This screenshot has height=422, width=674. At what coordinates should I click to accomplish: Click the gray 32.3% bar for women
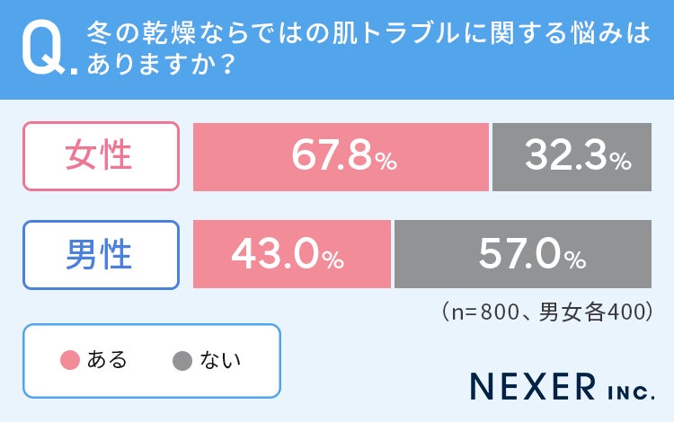coord(572,156)
